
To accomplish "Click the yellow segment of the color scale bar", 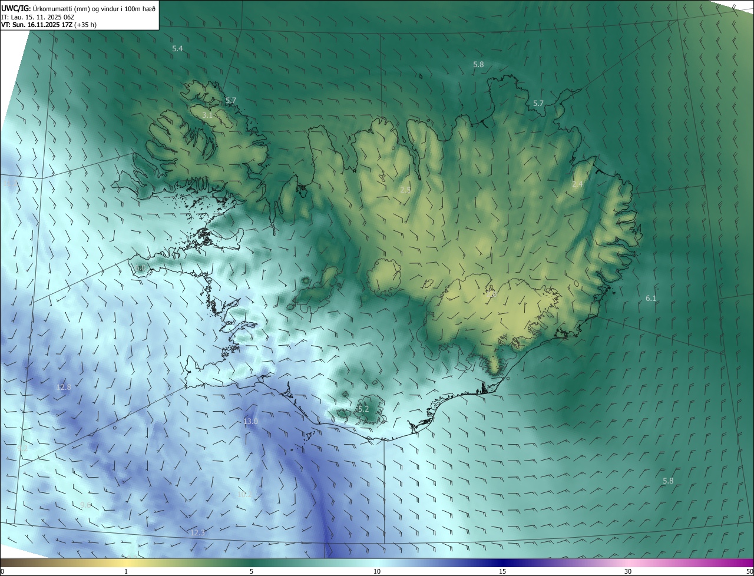I will 127,562.
